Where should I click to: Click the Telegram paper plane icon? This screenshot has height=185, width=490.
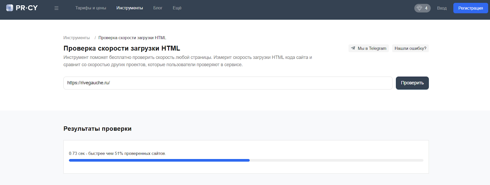pyautogui.click(x=353, y=48)
